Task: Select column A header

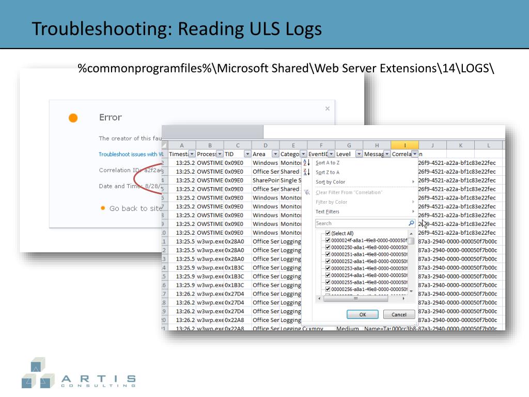Action: click(x=182, y=145)
